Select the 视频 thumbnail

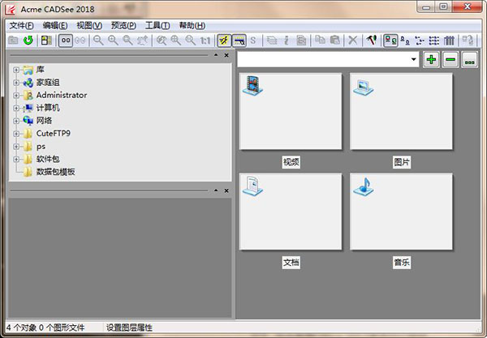(x=291, y=111)
